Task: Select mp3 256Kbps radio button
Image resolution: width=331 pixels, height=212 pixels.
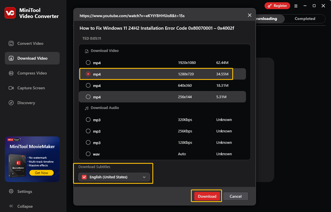Action: pyautogui.click(x=88, y=131)
